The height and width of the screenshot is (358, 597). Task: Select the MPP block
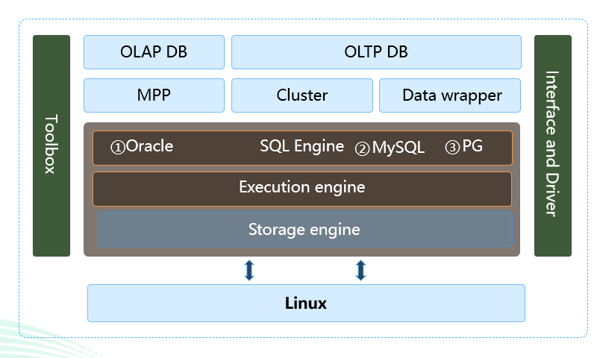point(154,95)
